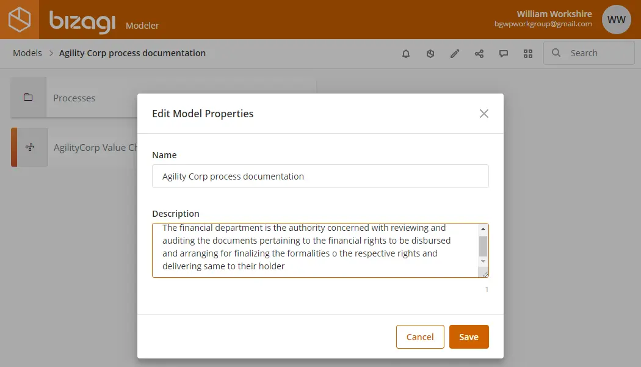
Task: Click the Description scrollbar thumb
Action: [483, 246]
